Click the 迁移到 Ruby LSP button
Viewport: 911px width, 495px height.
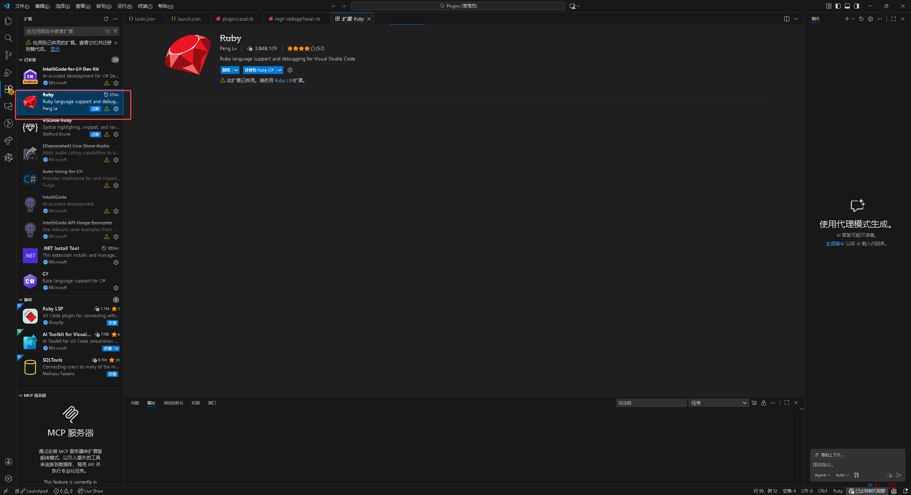259,70
